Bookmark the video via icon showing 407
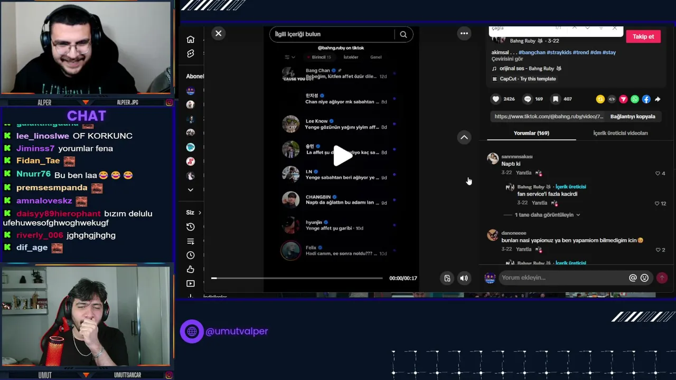 click(556, 99)
